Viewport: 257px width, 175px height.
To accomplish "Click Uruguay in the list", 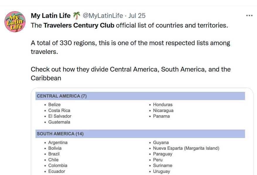I will [x=161, y=171].
